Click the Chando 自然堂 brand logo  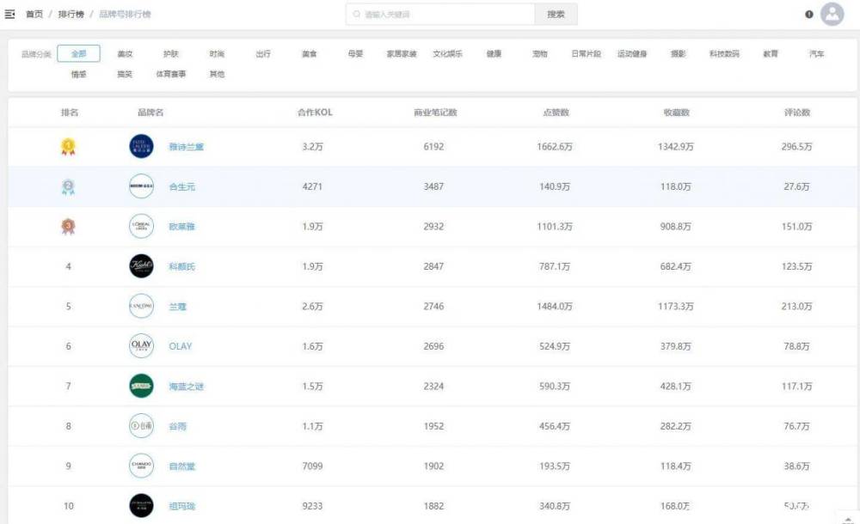point(141,466)
